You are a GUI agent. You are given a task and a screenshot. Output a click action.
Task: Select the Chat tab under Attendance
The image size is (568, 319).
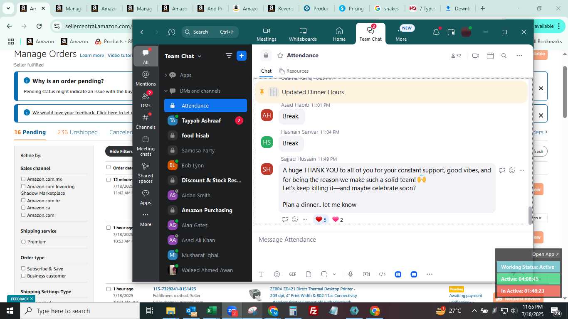pyautogui.click(x=267, y=71)
